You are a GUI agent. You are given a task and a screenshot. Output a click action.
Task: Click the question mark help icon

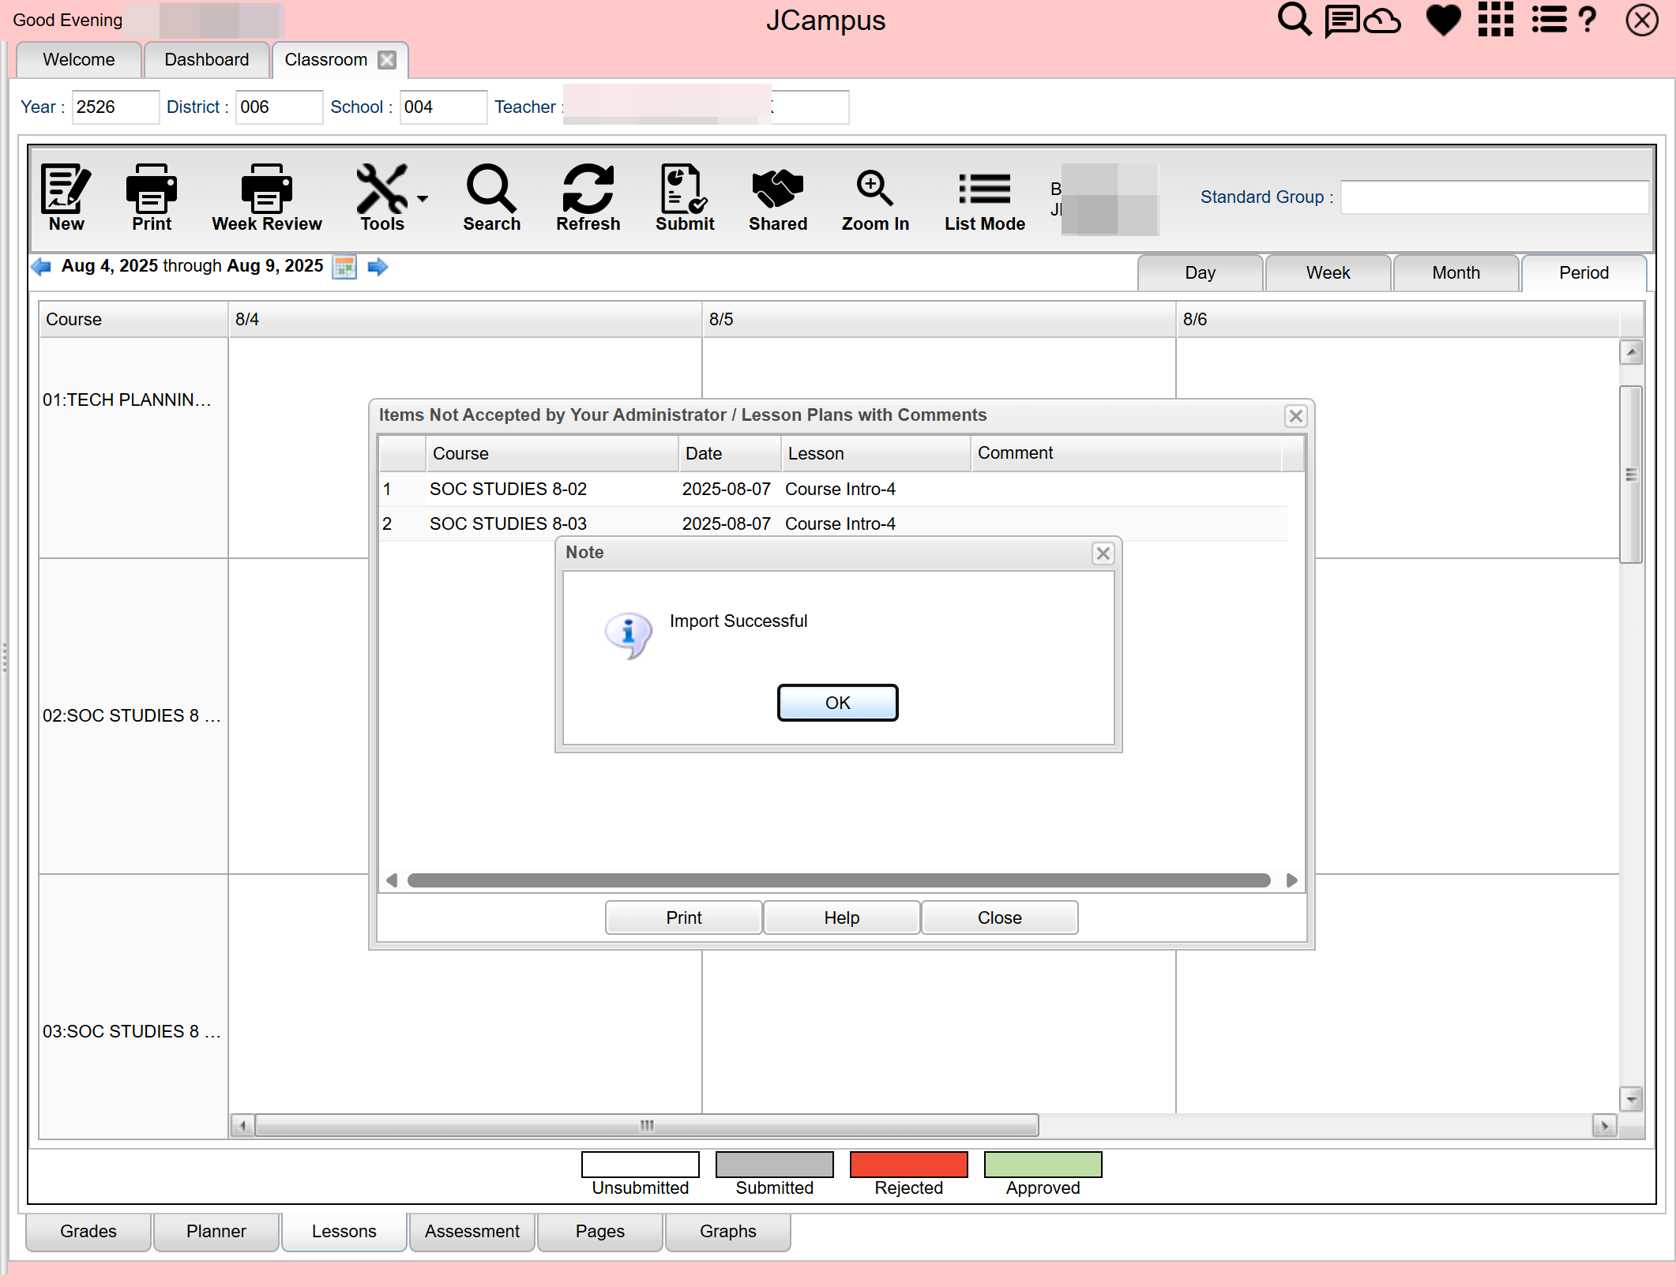1587,20
